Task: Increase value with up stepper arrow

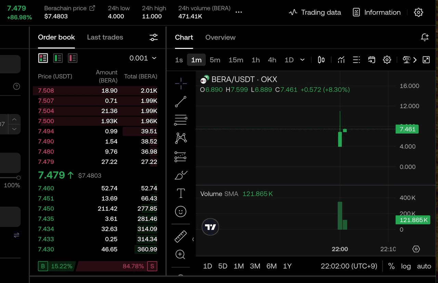Action: 14,119
